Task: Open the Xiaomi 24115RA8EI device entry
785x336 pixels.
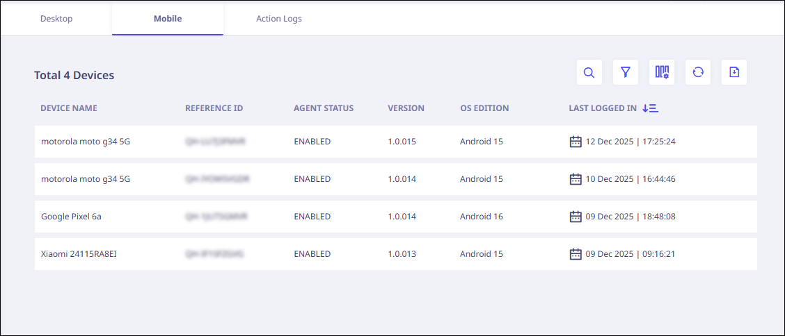Action: pyautogui.click(x=78, y=254)
